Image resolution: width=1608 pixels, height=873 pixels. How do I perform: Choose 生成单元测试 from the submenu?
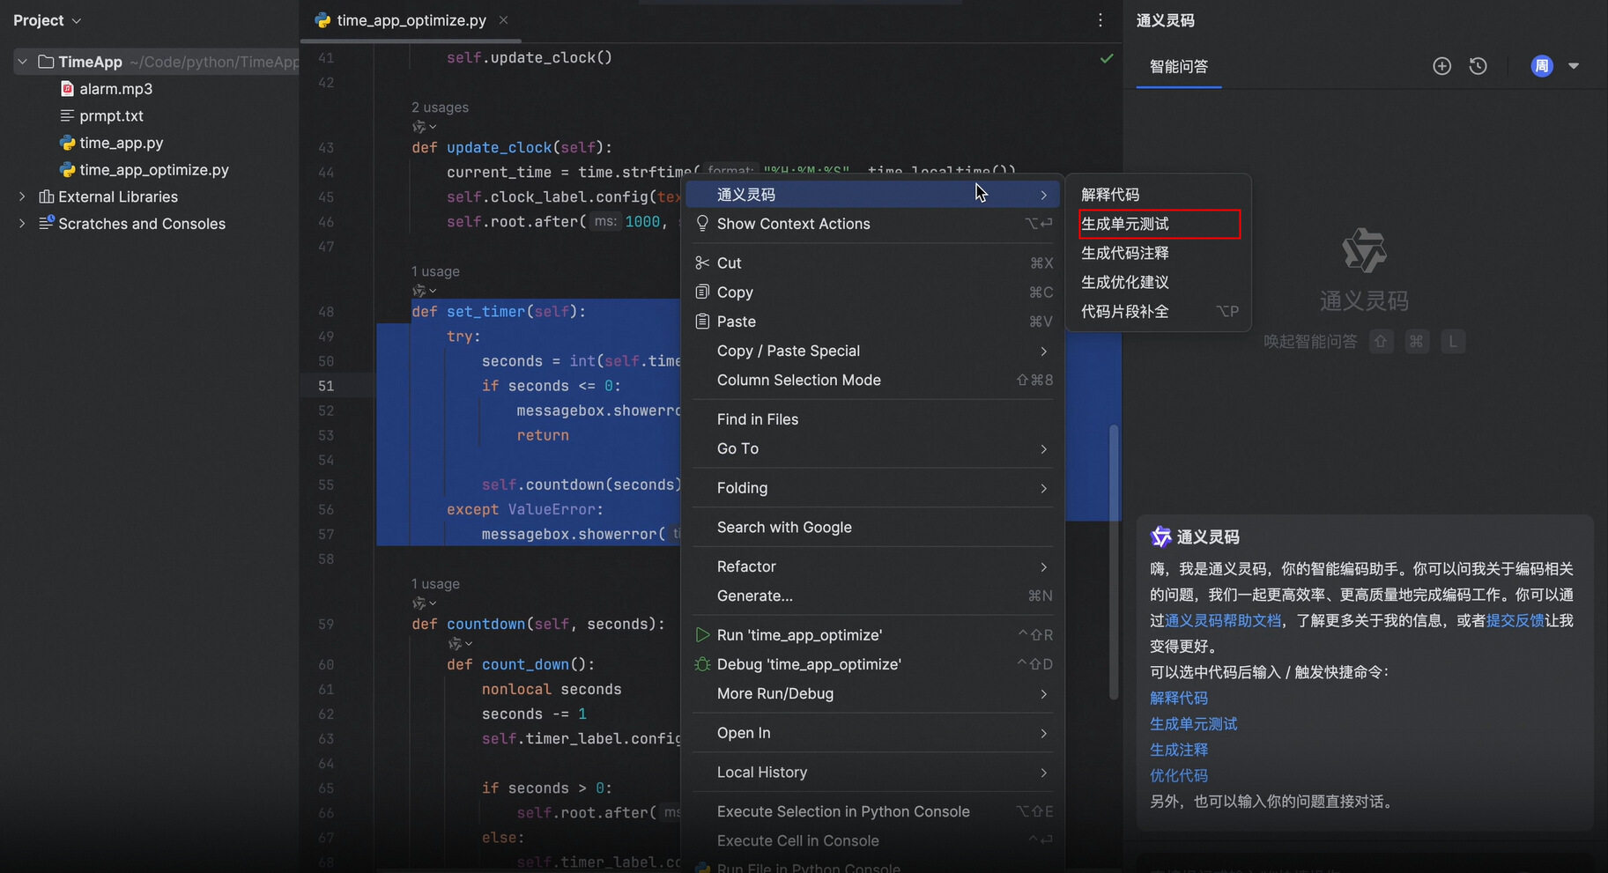click(1159, 224)
